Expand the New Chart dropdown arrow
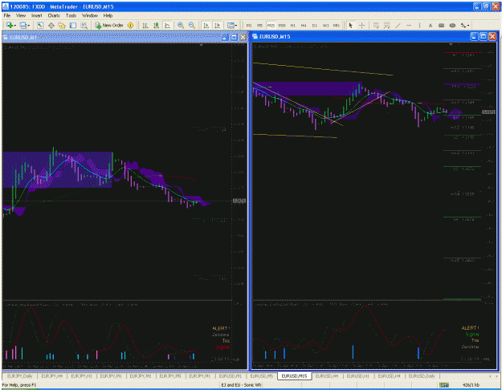This screenshot has height=390, width=502. 14,25
